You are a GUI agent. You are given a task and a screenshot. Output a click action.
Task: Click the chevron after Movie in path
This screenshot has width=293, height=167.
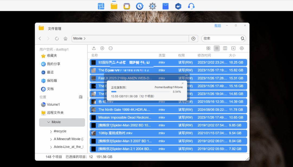click(x=85, y=38)
